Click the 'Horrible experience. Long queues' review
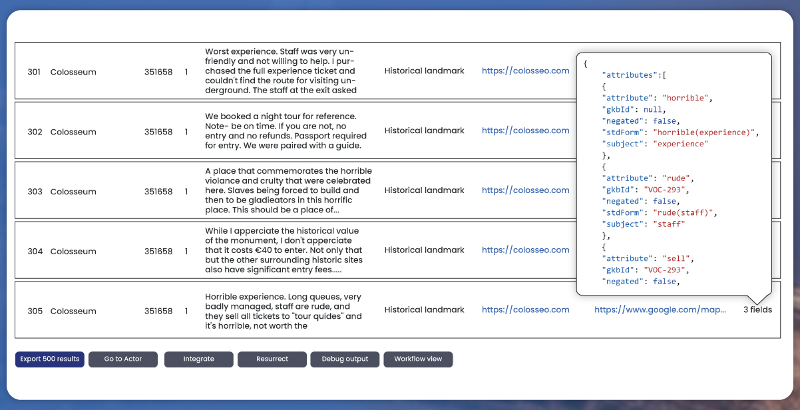 [284, 311]
